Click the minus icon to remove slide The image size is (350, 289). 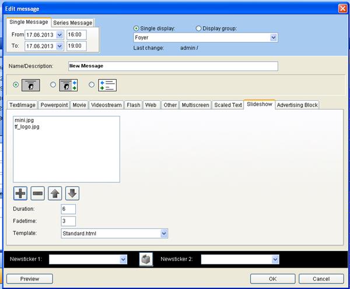point(38,193)
